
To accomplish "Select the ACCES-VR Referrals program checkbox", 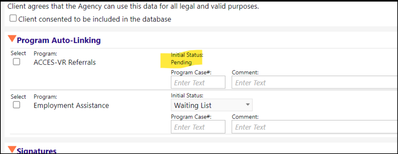I will (16, 62).
